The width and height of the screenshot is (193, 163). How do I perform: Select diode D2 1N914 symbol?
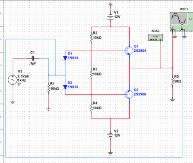[65, 87]
